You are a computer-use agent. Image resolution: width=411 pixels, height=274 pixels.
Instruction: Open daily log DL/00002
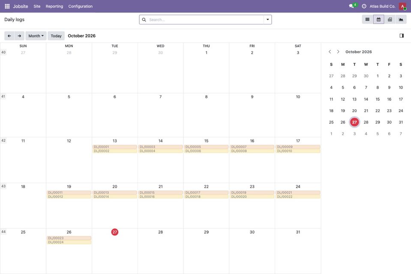[x=114, y=151]
